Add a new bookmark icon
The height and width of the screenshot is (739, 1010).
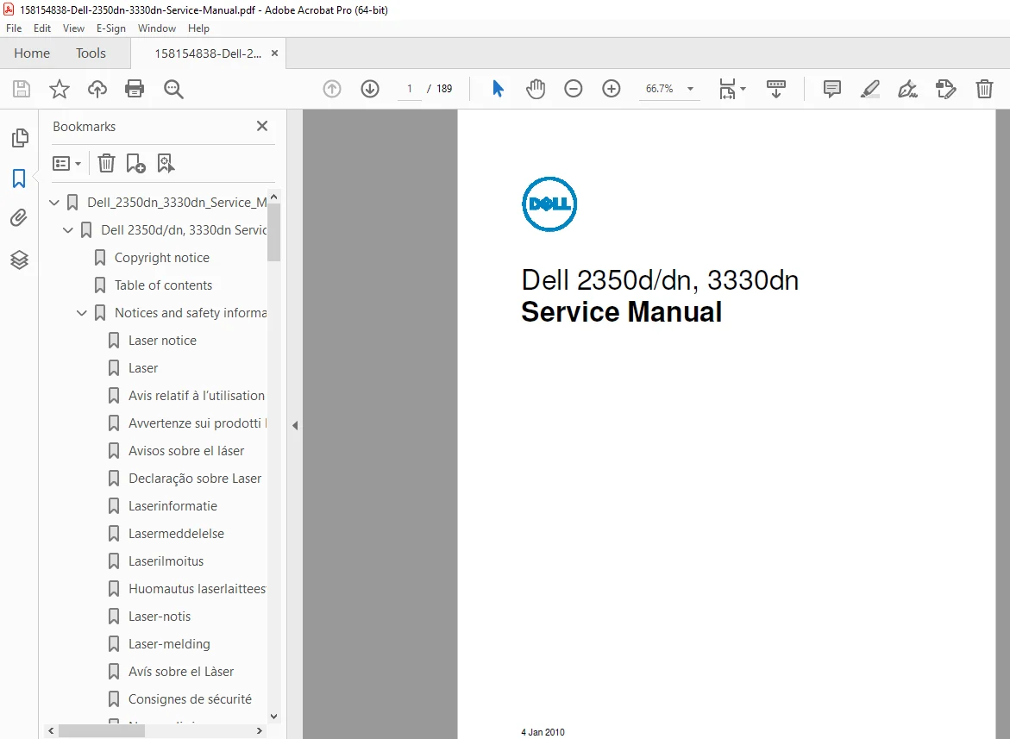[x=136, y=164]
